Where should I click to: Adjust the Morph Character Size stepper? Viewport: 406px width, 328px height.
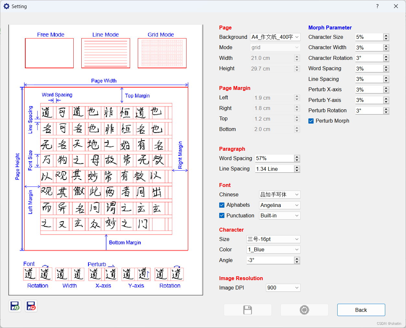(x=386, y=37)
